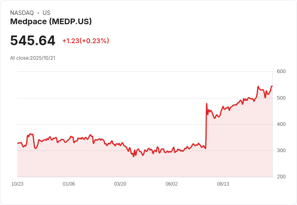Image resolution: width=297 pixels, height=205 pixels.
Task: Click the At close:2025/10/21 timestamp
Action: 33,58
